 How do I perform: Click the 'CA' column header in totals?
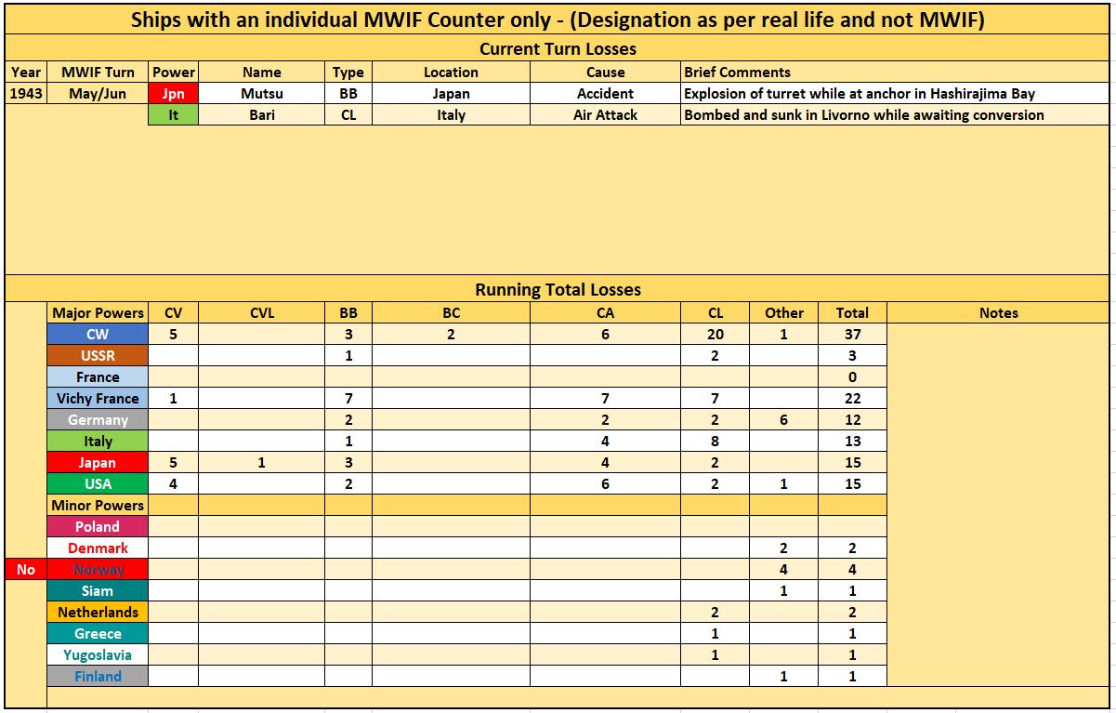pyautogui.click(x=605, y=313)
